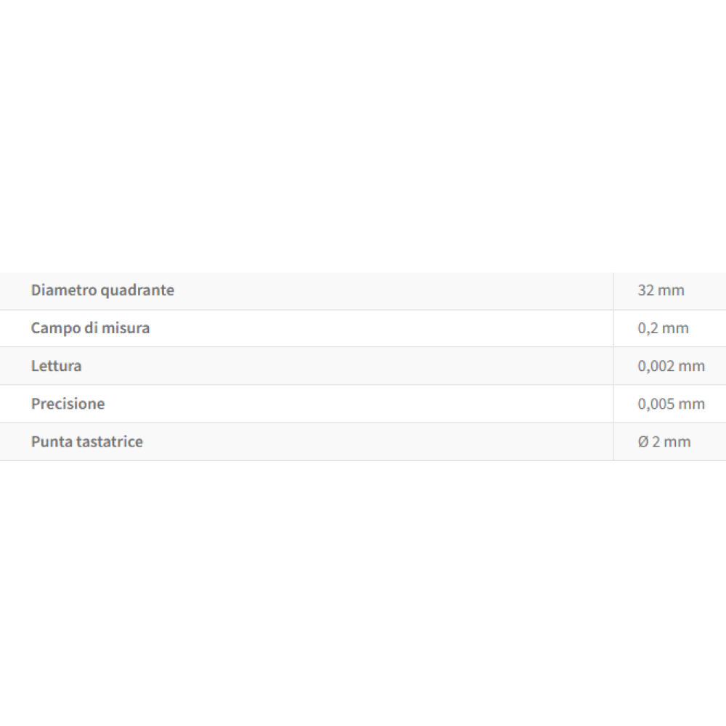Click the Punta tastatrice label
The height and width of the screenshot is (726, 726).
click(x=87, y=441)
